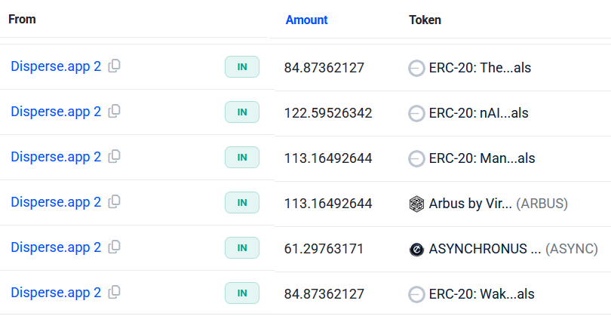The width and height of the screenshot is (611, 316).
Task: Select amount 84.87362127 in ERC-20: The...als row
Action: click(x=324, y=68)
